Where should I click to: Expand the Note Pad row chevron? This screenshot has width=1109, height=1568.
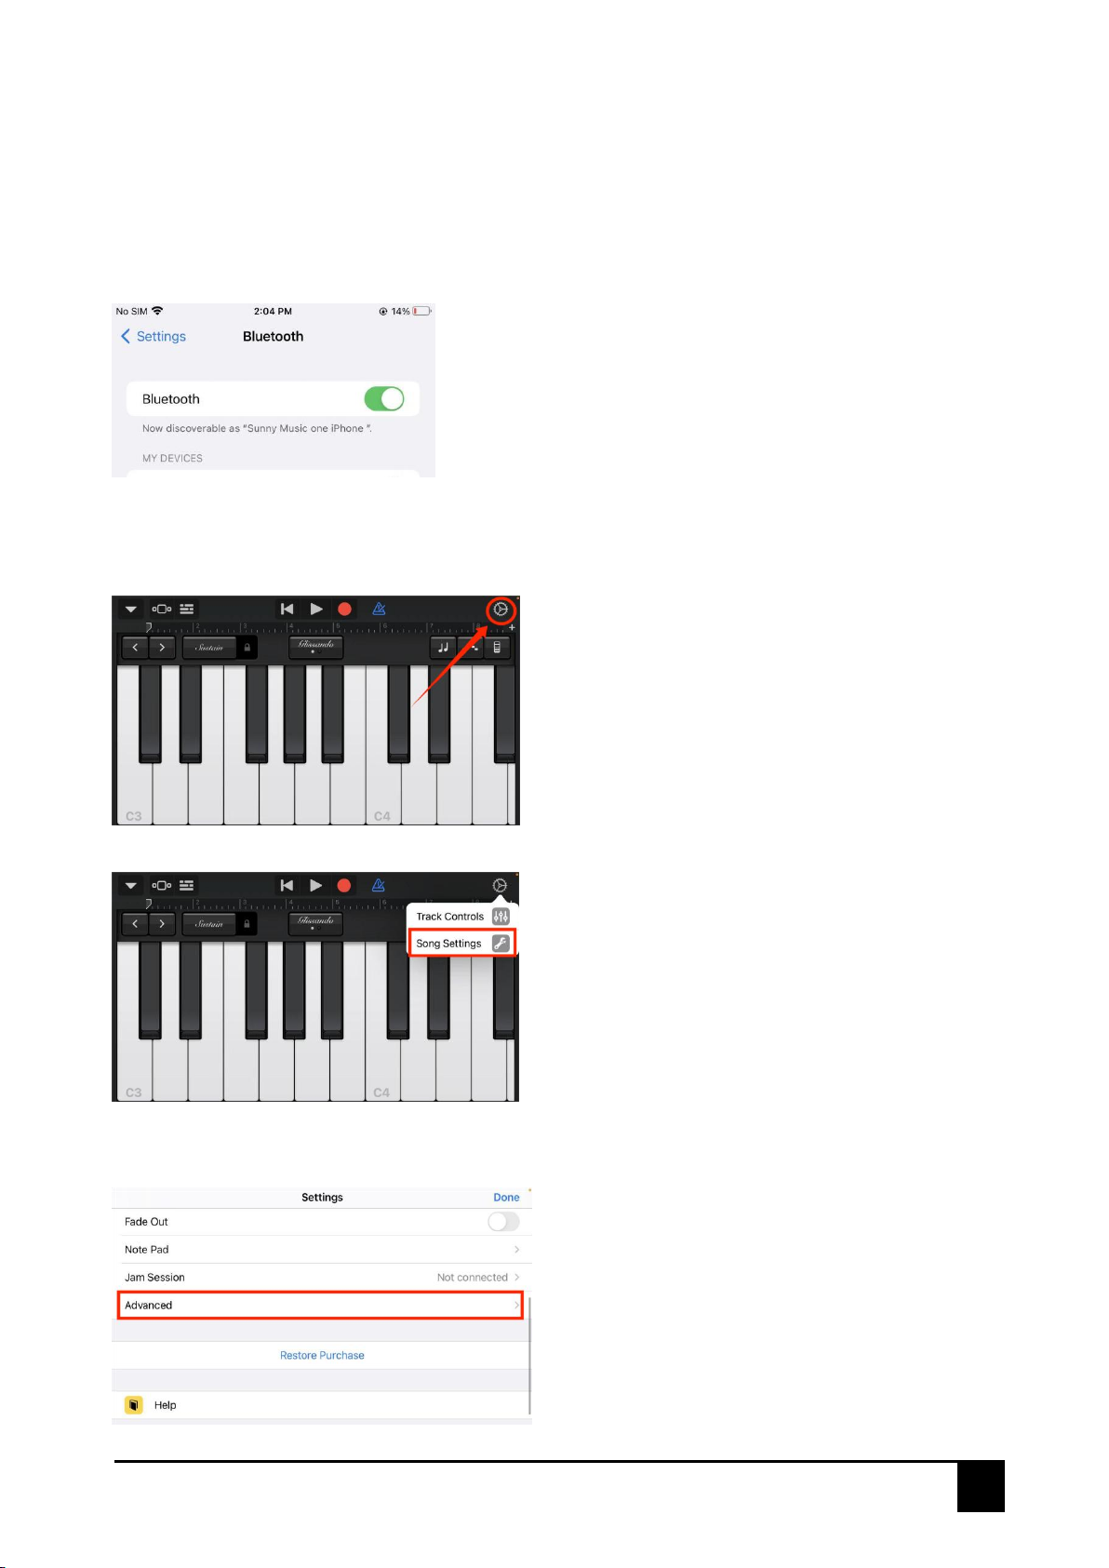(x=517, y=1250)
